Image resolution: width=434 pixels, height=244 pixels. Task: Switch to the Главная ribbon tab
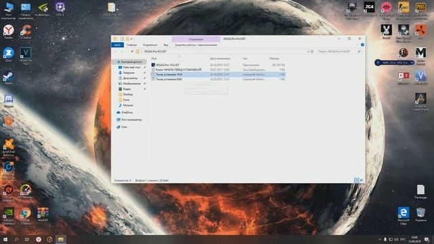click(x=132, y=45)
